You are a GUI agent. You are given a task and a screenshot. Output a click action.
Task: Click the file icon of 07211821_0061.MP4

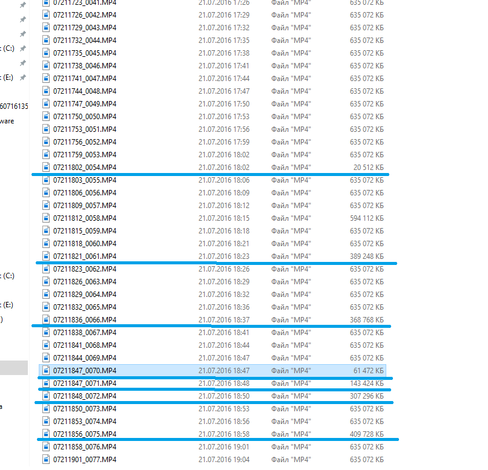(46, 256)
